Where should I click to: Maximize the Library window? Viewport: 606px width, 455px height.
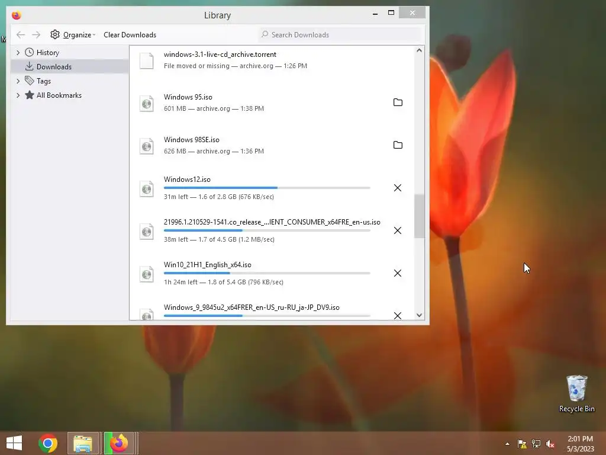pyautogui.click(x=391, y=13)
